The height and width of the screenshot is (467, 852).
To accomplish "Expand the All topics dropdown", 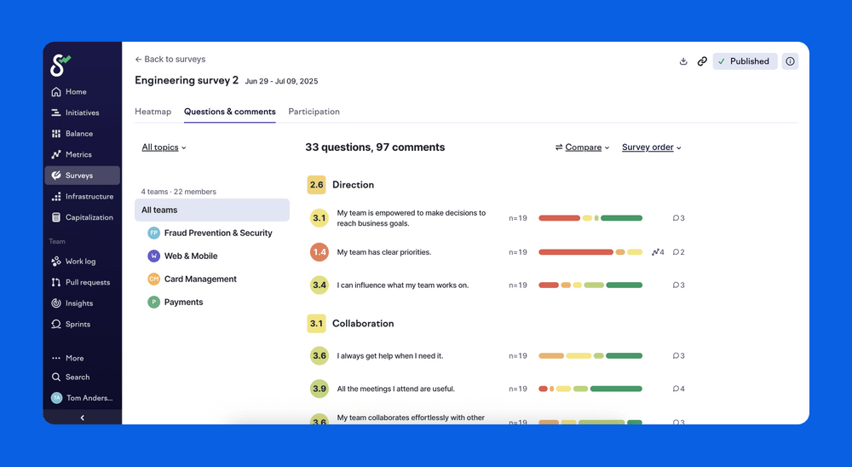I will 164,147.
